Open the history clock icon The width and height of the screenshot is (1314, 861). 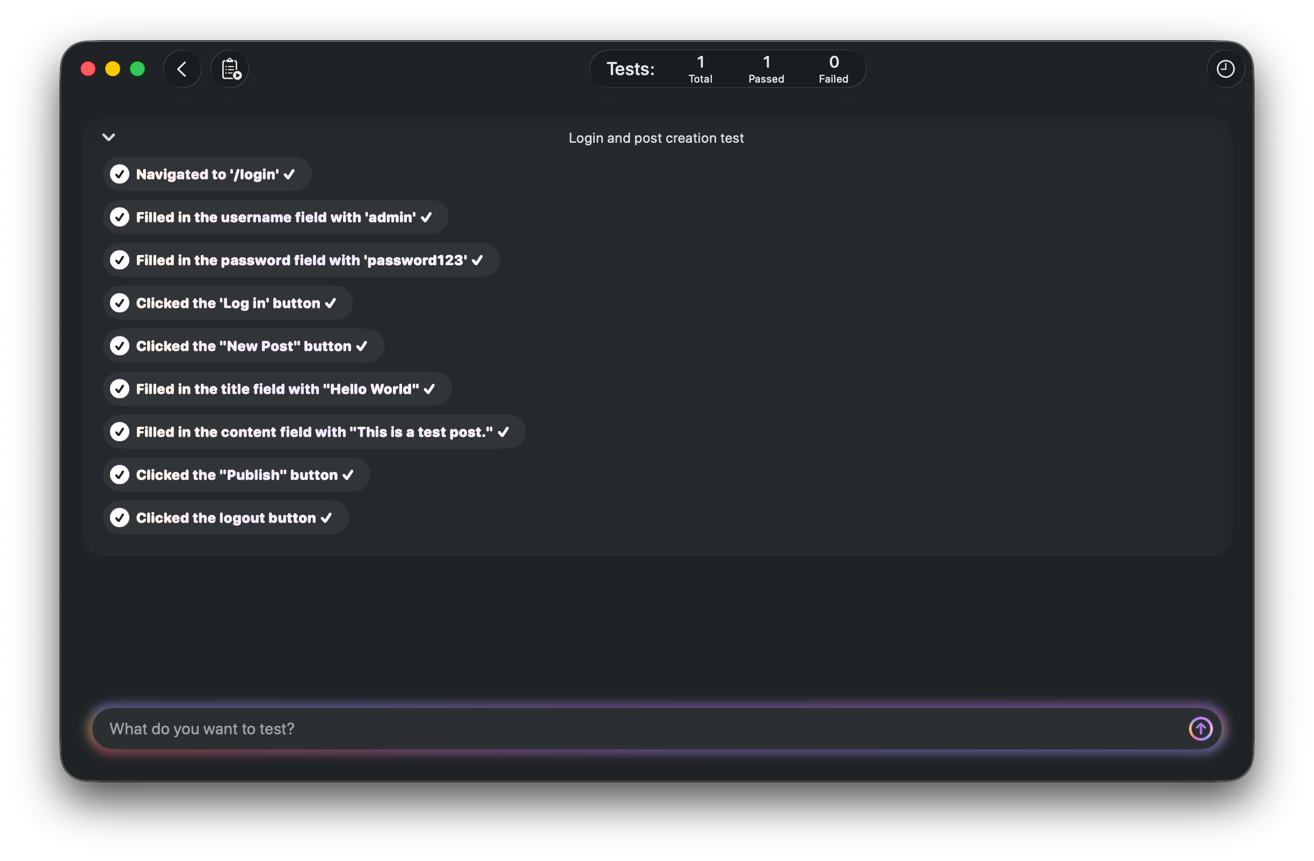click(x=1225, y=69)
